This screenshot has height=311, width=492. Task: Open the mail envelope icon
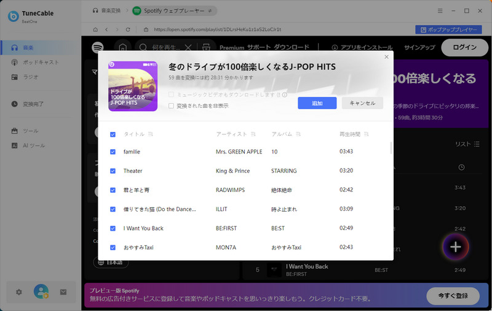[63, 292]
